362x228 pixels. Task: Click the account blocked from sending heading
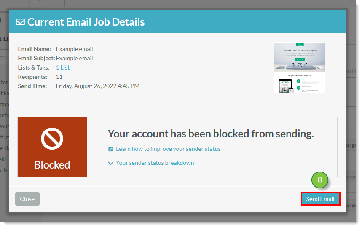(211, 134)
